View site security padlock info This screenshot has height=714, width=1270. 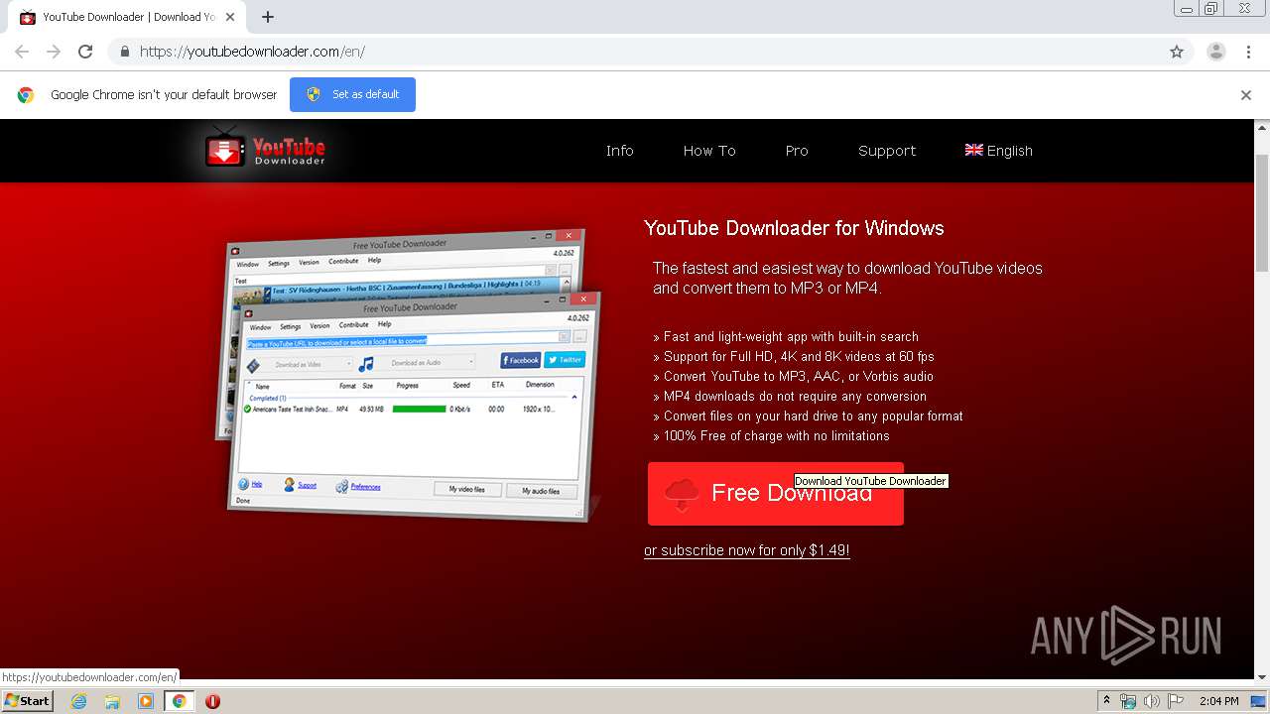(124, 52)
